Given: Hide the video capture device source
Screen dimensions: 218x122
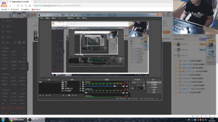Looking at the screenshot, I should coord(80,88).
